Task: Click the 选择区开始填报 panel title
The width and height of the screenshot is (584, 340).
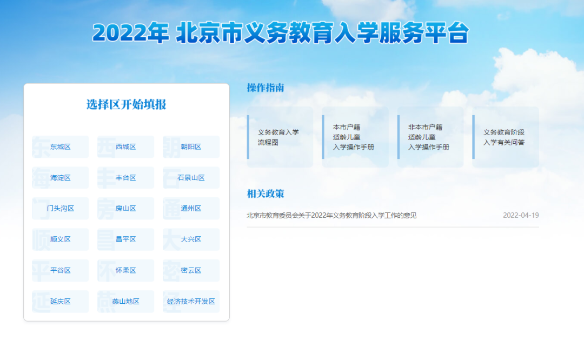Action: coord(126,105)
